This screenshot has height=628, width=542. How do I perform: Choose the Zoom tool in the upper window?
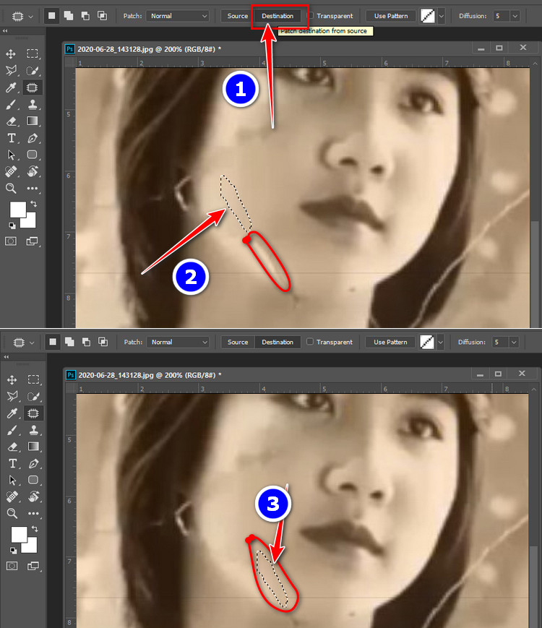[x=11, y=188]
